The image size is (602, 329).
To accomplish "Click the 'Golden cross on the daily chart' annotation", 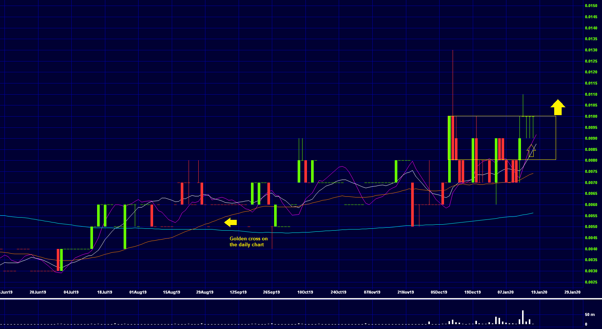I will 248,241.
